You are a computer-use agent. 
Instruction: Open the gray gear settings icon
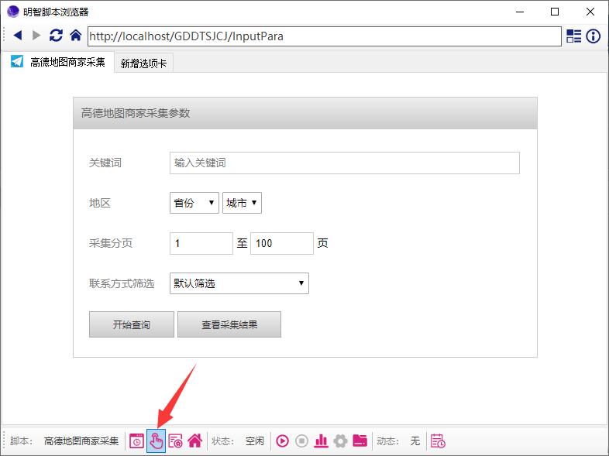coord(341,441)
